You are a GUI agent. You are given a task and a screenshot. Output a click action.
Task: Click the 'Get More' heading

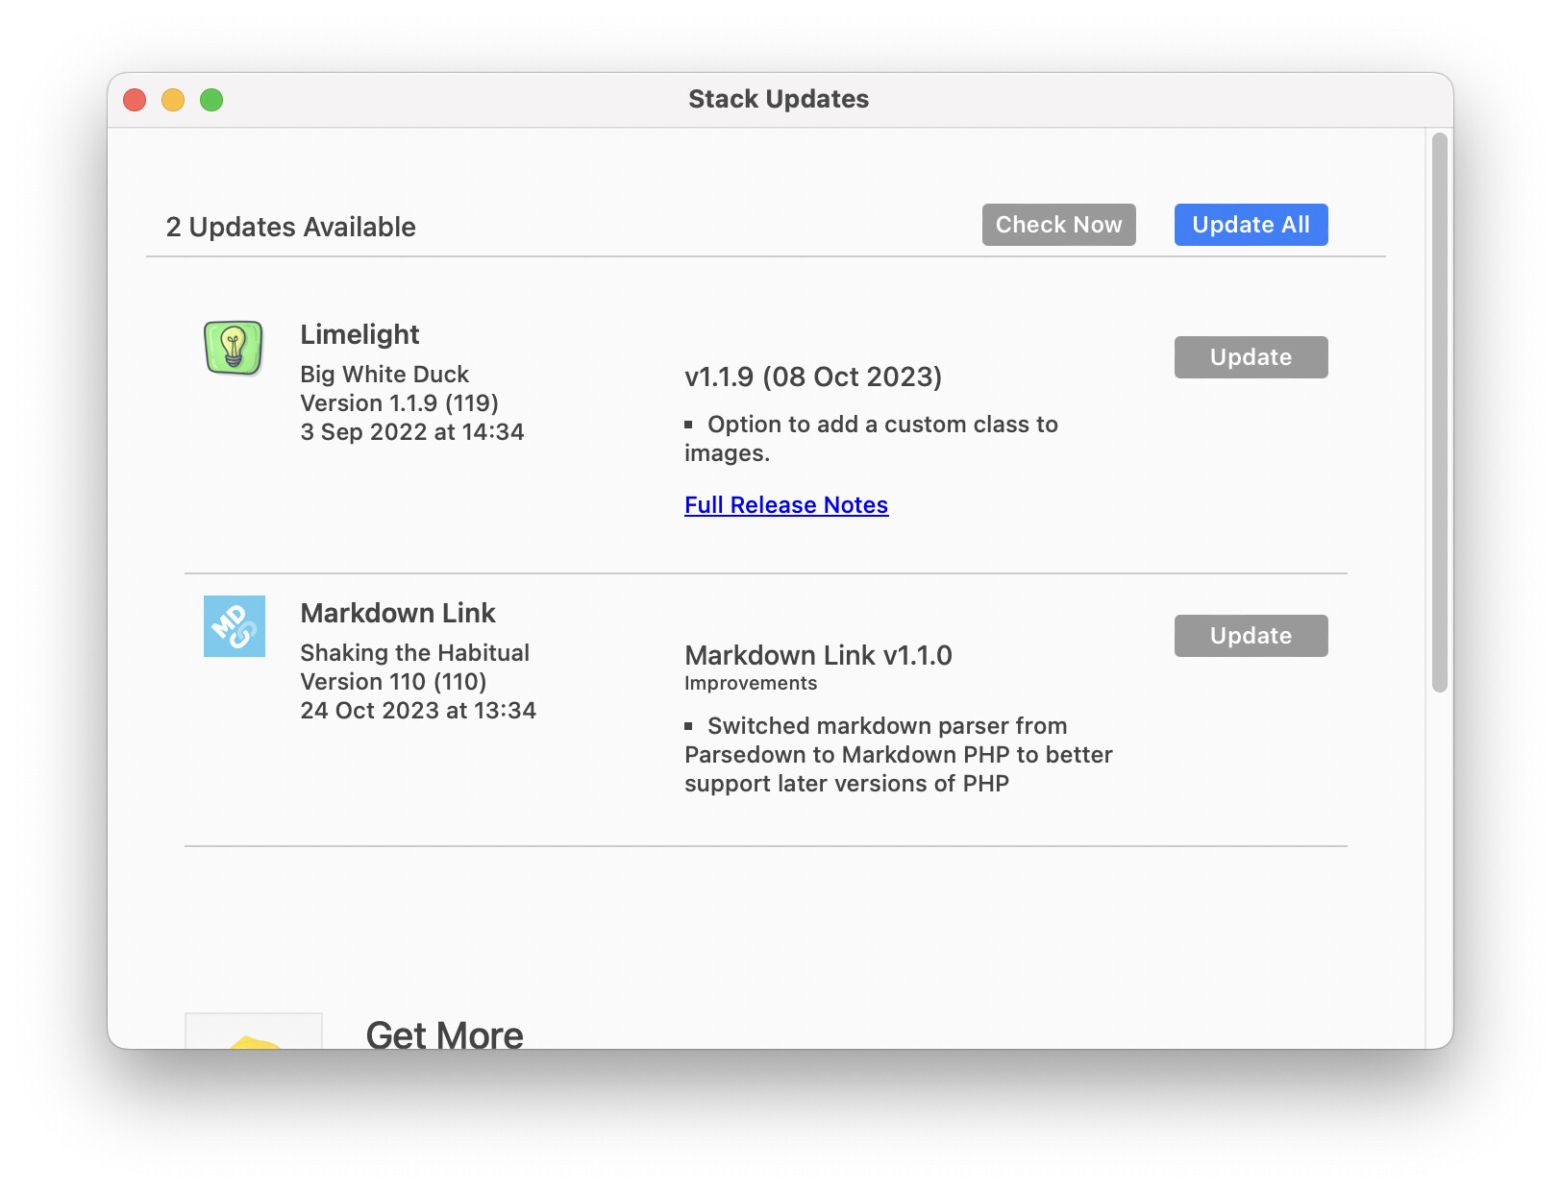tap(445, 1034)
